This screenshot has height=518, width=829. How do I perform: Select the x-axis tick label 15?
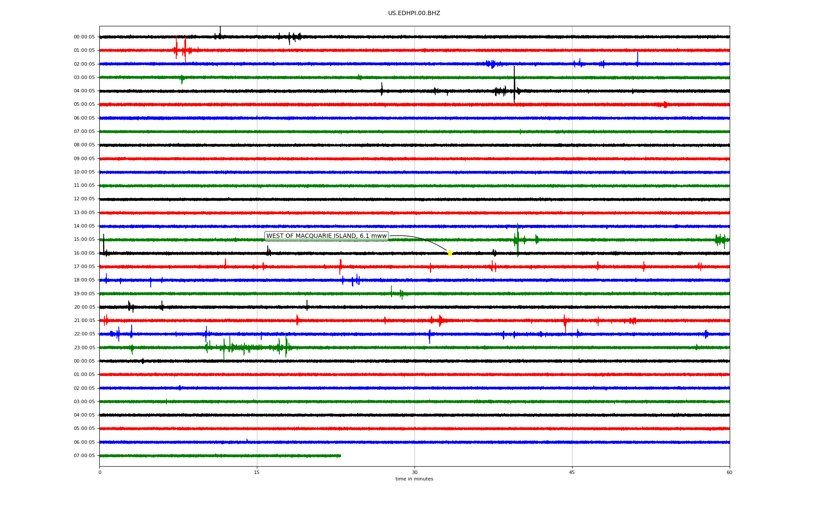coord(257,472)
